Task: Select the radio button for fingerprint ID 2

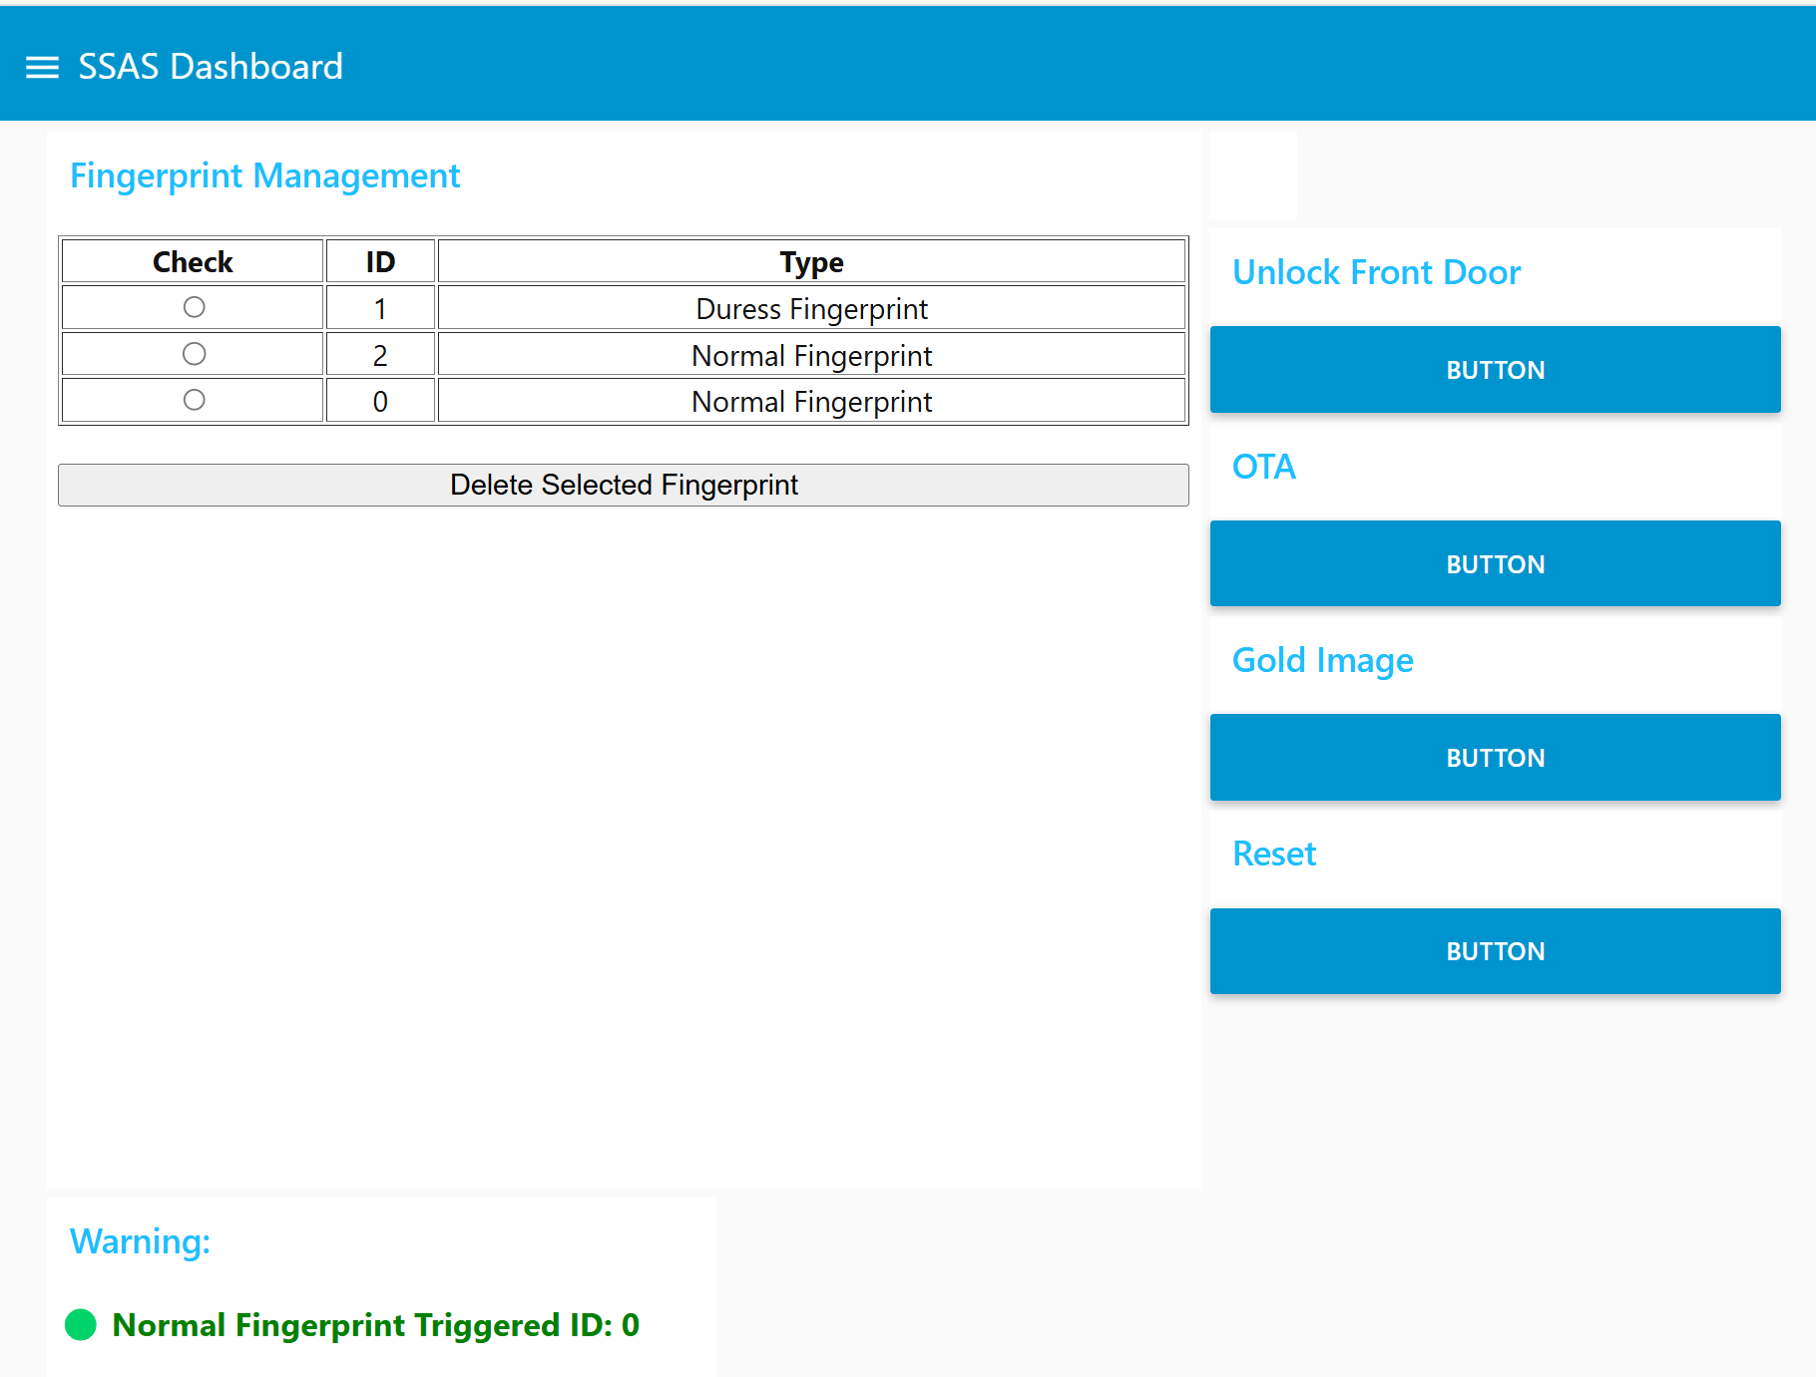Action: coord(193,353)
